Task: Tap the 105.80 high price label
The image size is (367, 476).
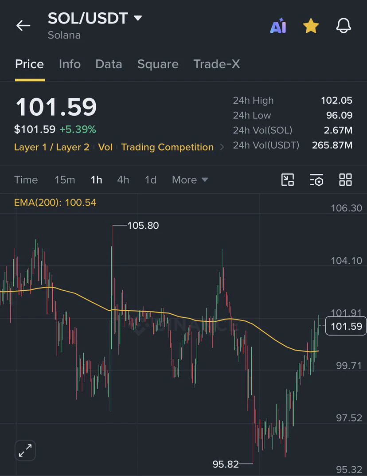Action: 143,226
